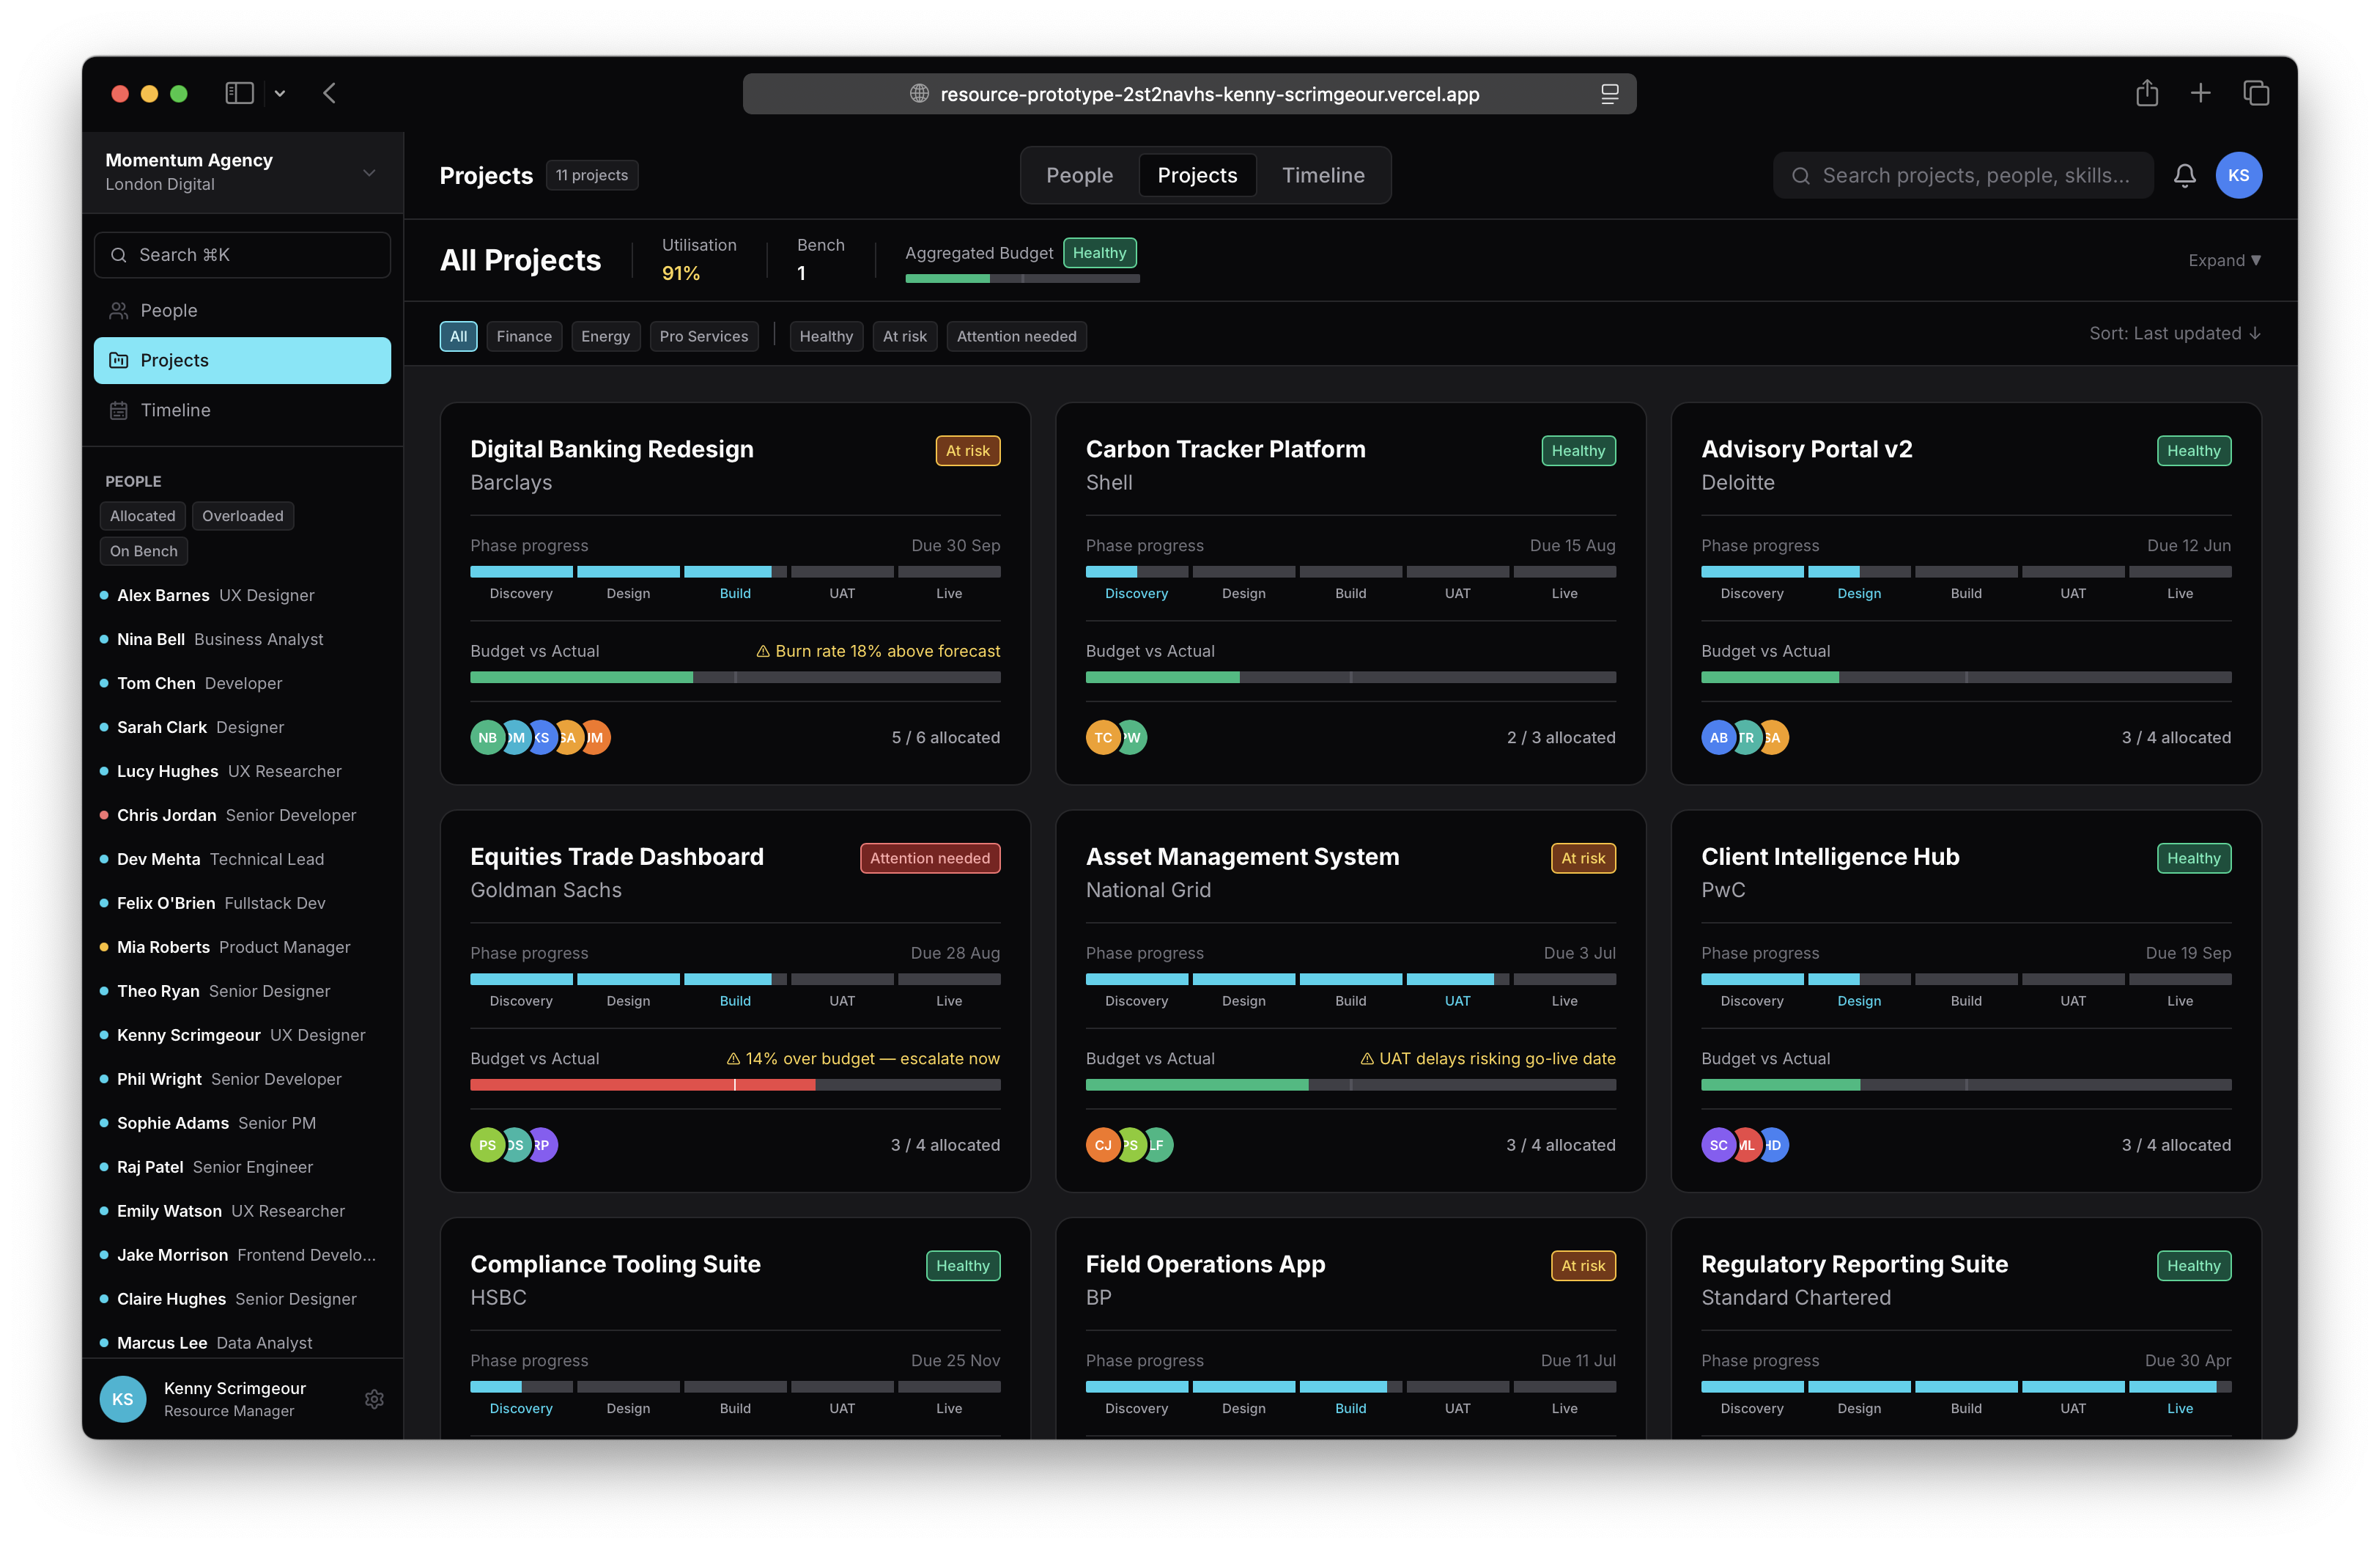2380x1548 pixels.
Task: Click the reader view icon in address bar
Action: pos(1609,94)
